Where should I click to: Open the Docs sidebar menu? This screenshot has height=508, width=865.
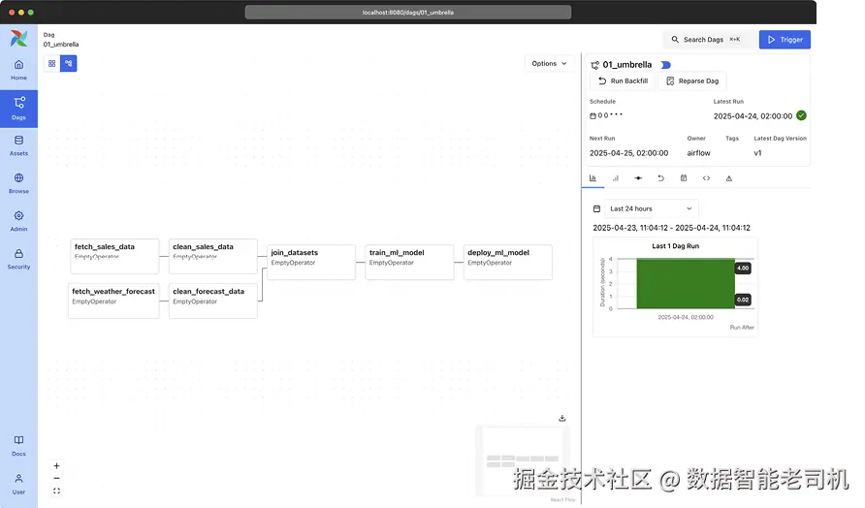[x=18, y=446]
